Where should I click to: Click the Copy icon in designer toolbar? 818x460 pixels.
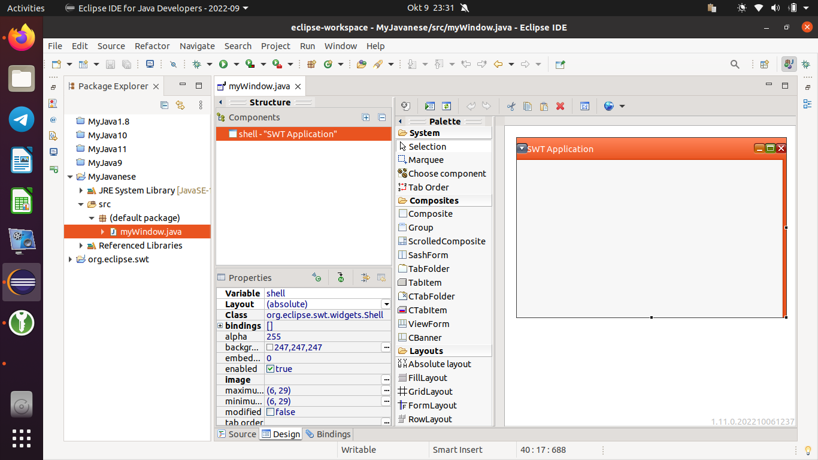point(528,106)
